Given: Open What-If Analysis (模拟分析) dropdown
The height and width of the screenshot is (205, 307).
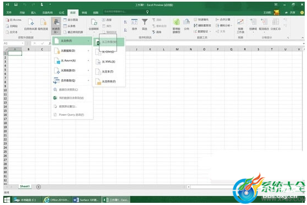Looking at the screenshot, I should pos(224,25).
